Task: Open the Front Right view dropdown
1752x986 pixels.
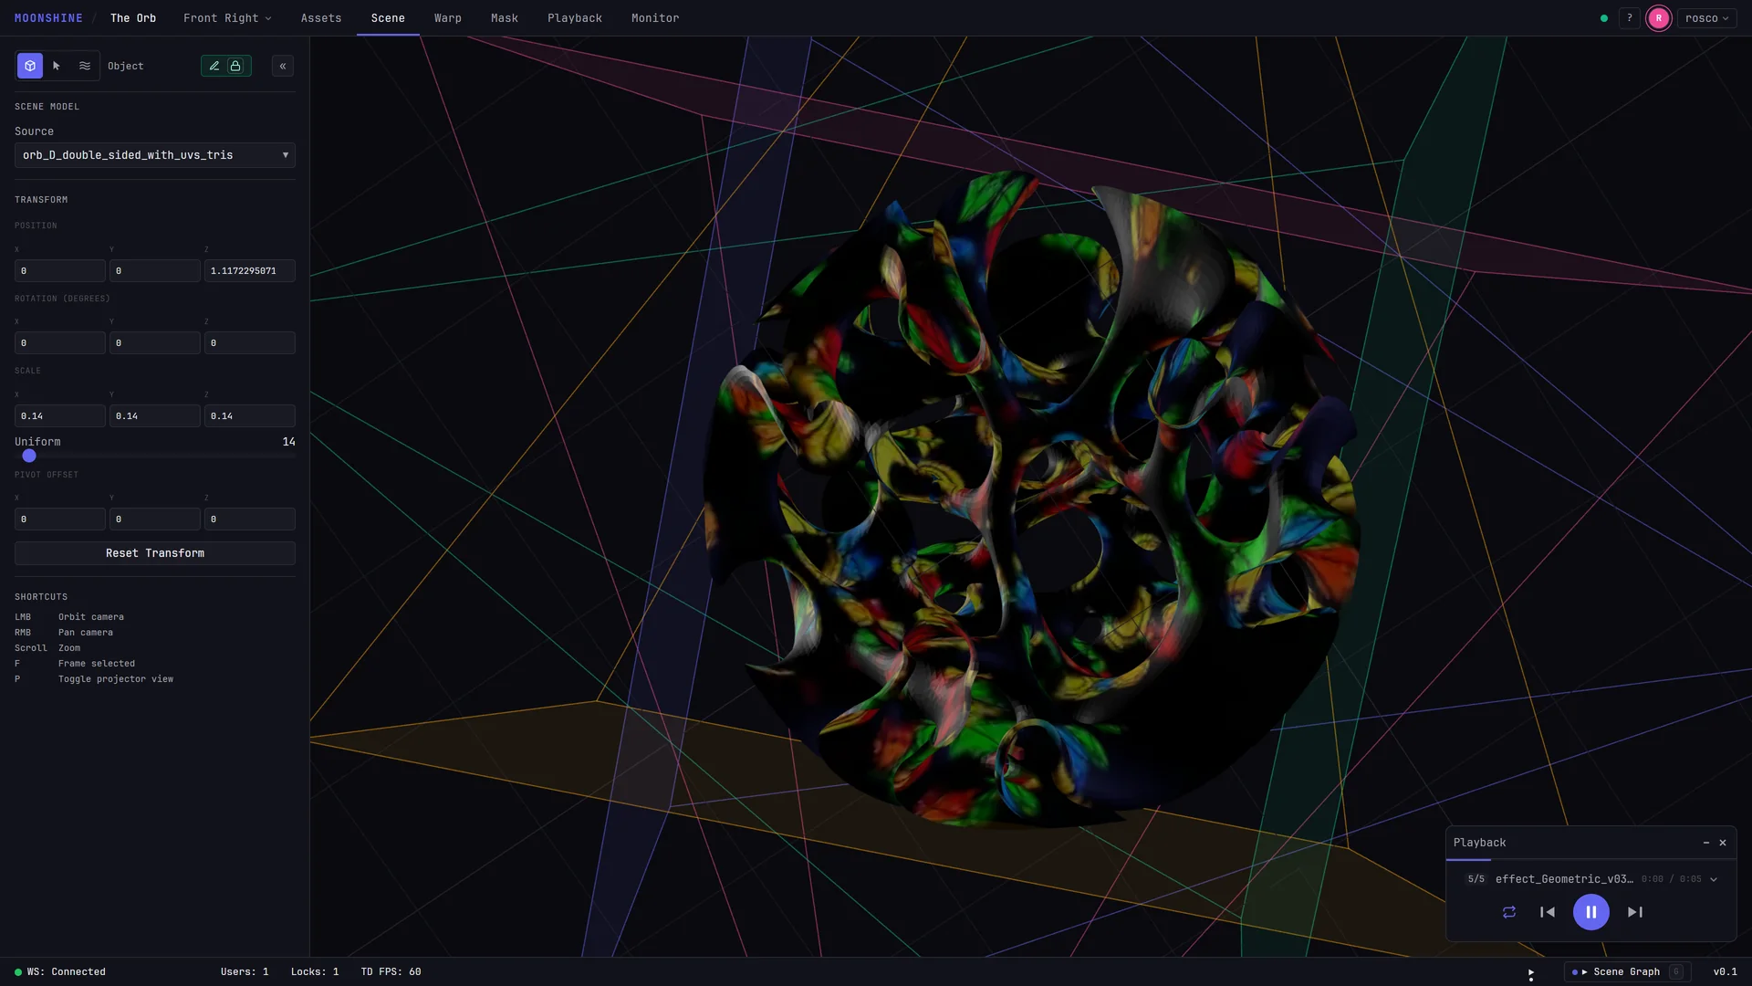Action: click(x=227, y=18)
